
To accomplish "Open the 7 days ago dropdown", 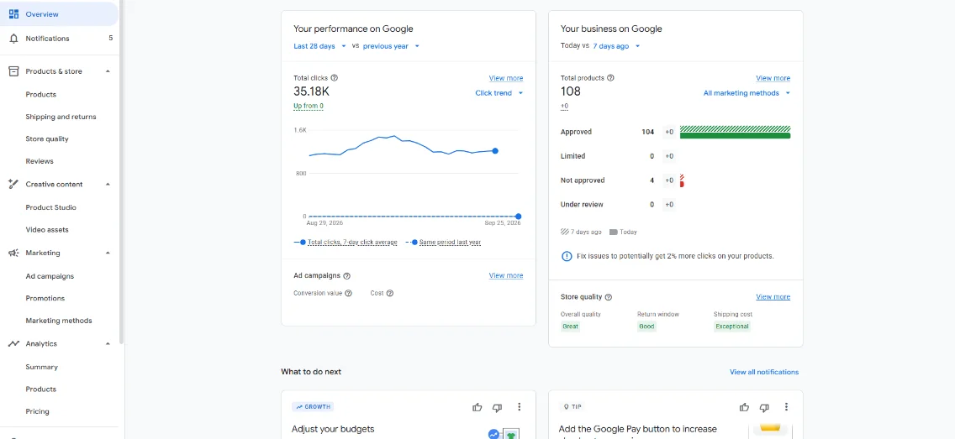I will 616,46.
